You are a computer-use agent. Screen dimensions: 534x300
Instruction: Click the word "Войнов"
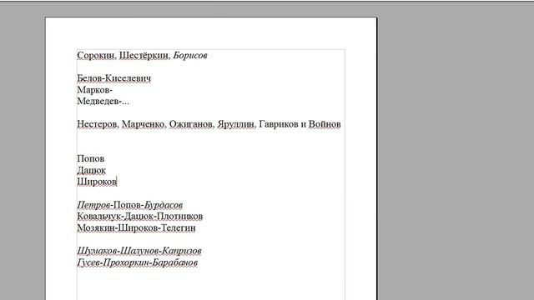[325, 124]
